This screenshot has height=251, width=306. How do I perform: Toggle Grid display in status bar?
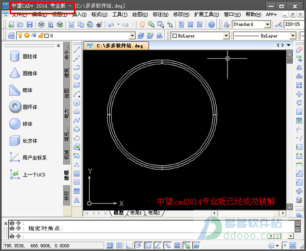tap(119, 245)
